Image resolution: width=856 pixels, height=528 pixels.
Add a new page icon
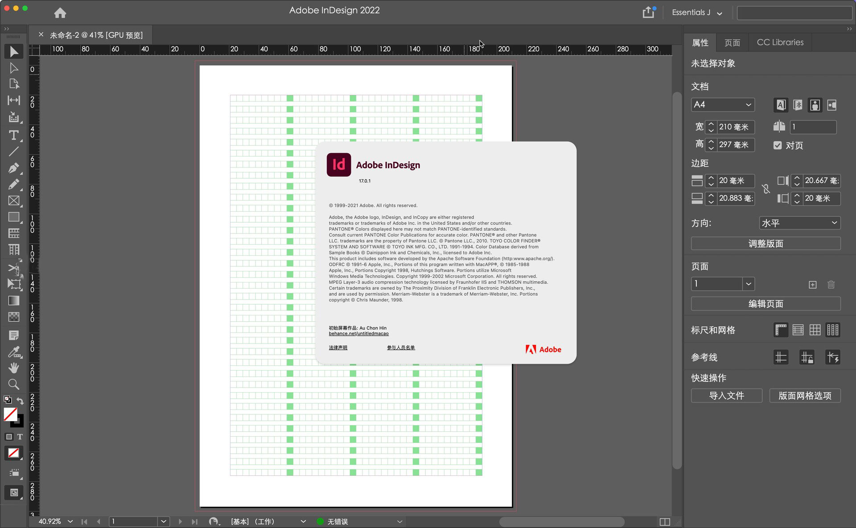click(813, 285)
